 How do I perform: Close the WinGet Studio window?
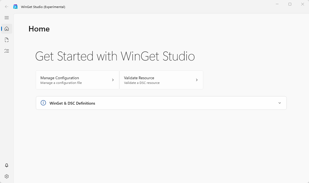pos(303,4)
